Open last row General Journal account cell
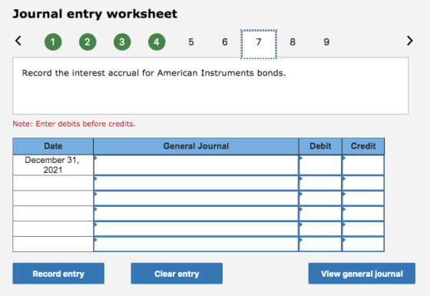 coord(196,244)
